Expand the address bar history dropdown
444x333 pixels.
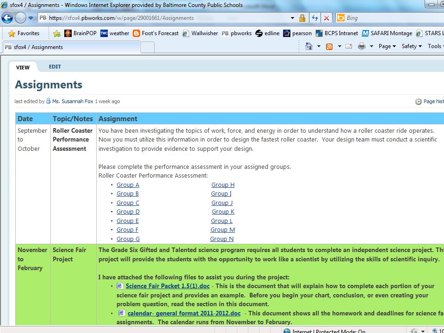pyautogui.click(x=292, y=18)
